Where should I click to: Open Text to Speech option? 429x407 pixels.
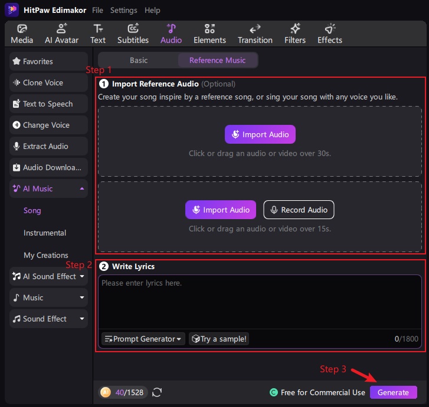[49, 104]
